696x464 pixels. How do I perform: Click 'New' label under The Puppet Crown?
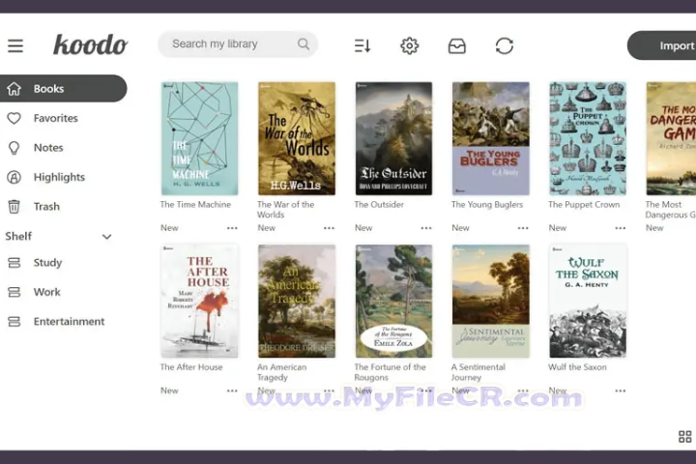coord(558,228)
